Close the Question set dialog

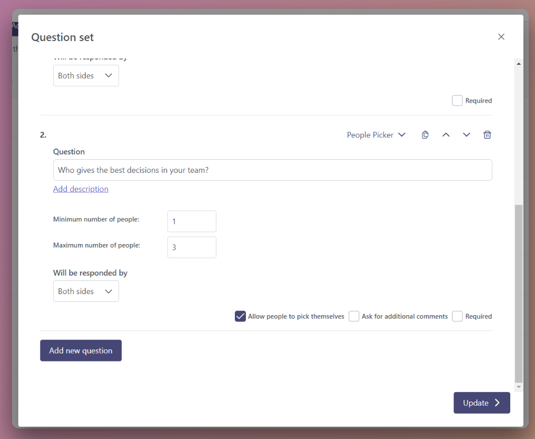tap(501, 36)
